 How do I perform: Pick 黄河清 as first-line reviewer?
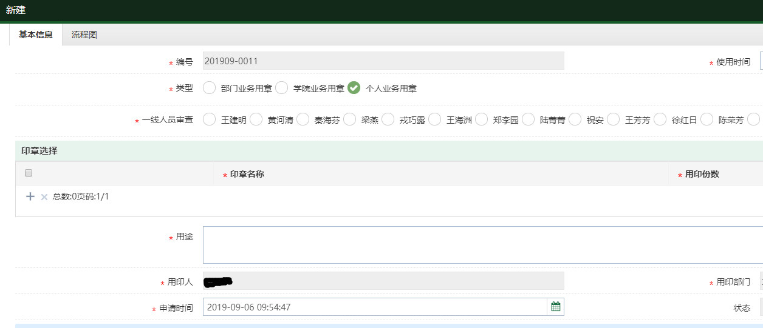tap(256, 119)
